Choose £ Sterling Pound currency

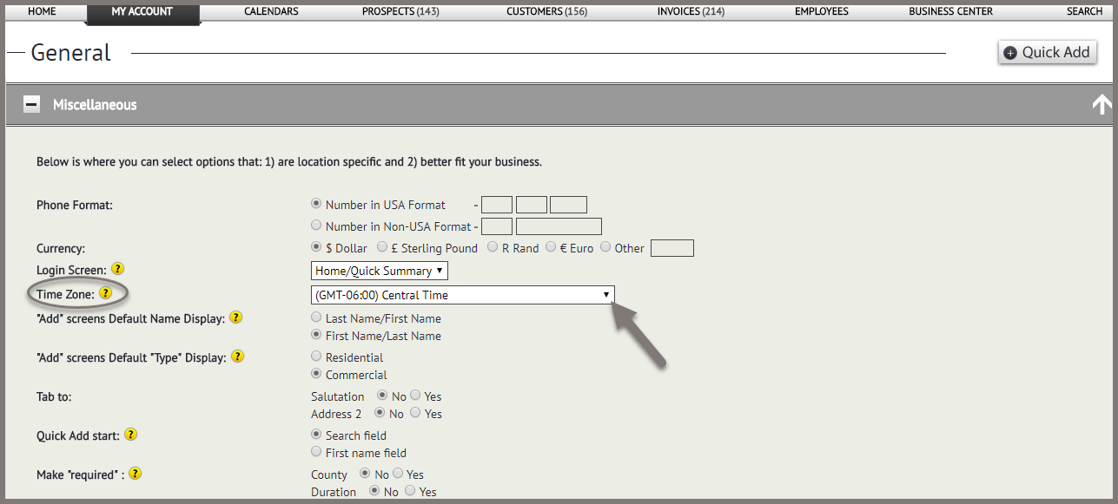click(x=382, y=247)
